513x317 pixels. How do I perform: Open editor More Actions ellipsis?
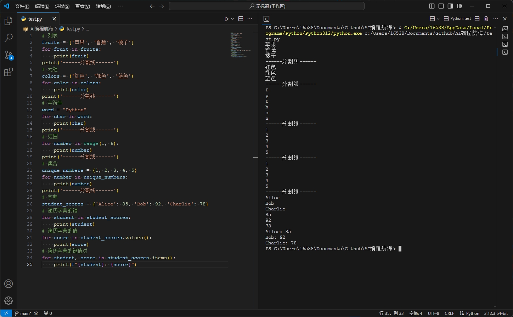click(x=250, y=19)
